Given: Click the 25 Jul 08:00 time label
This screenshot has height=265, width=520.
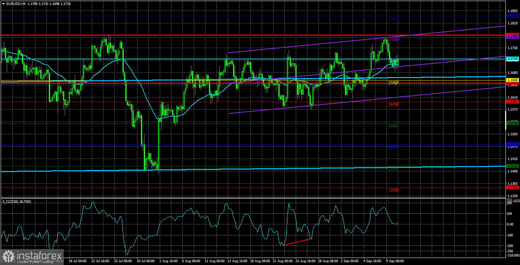Looking at the screenshot, I should tap(123, 261).
